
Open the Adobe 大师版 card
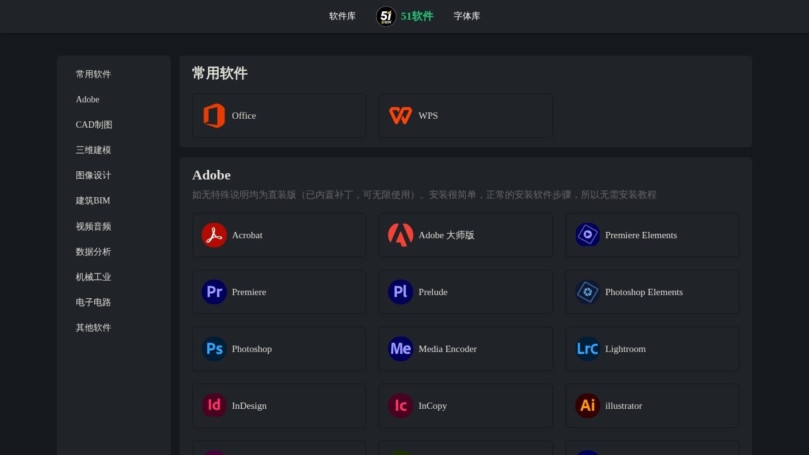tap(466, 235)
